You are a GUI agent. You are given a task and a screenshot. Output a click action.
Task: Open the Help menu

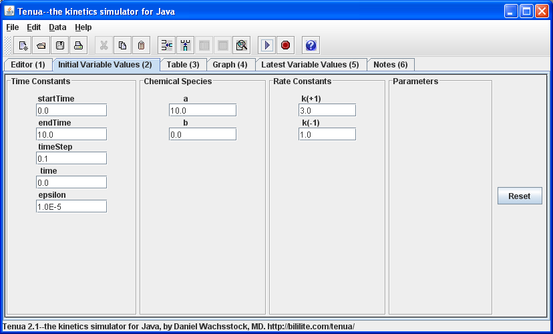(83, 27)
